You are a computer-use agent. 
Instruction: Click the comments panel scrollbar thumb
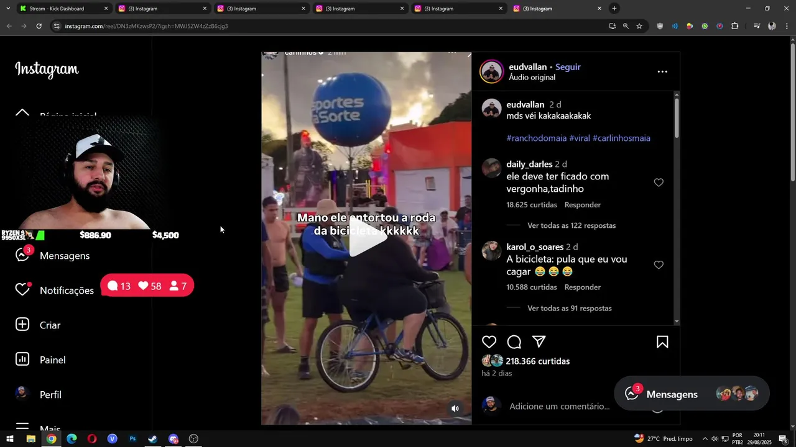point(677,118)
